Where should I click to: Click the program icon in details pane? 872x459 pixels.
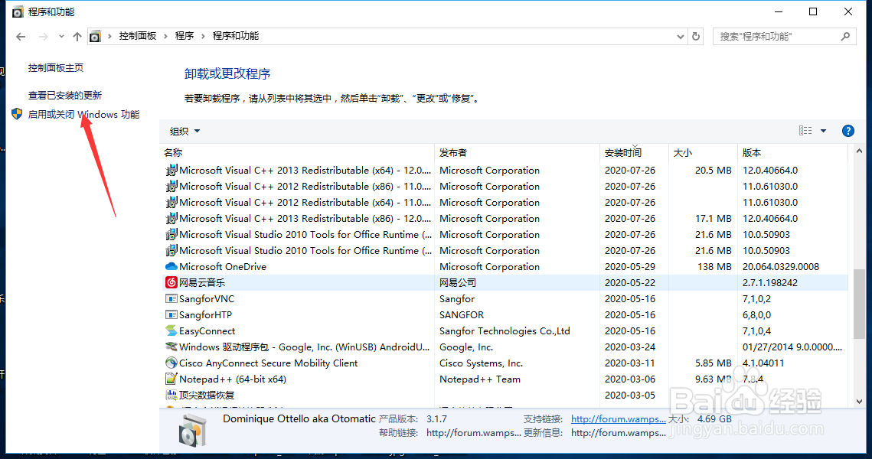click(x=192, y=430)
